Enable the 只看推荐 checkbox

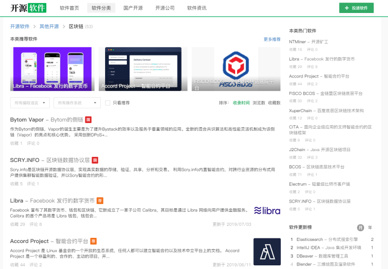(108, 103)
